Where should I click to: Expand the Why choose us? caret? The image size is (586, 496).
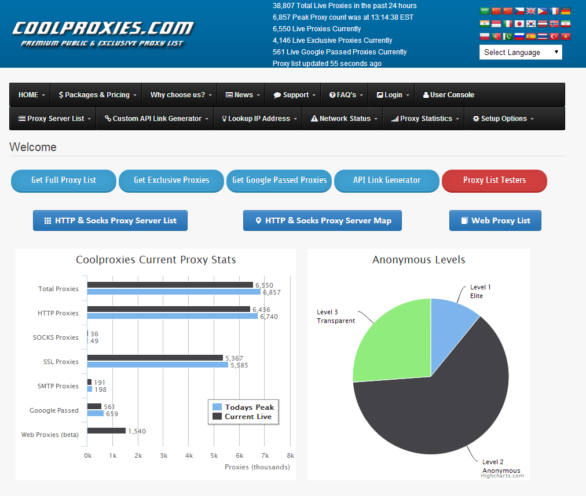[x=210, y=95]
